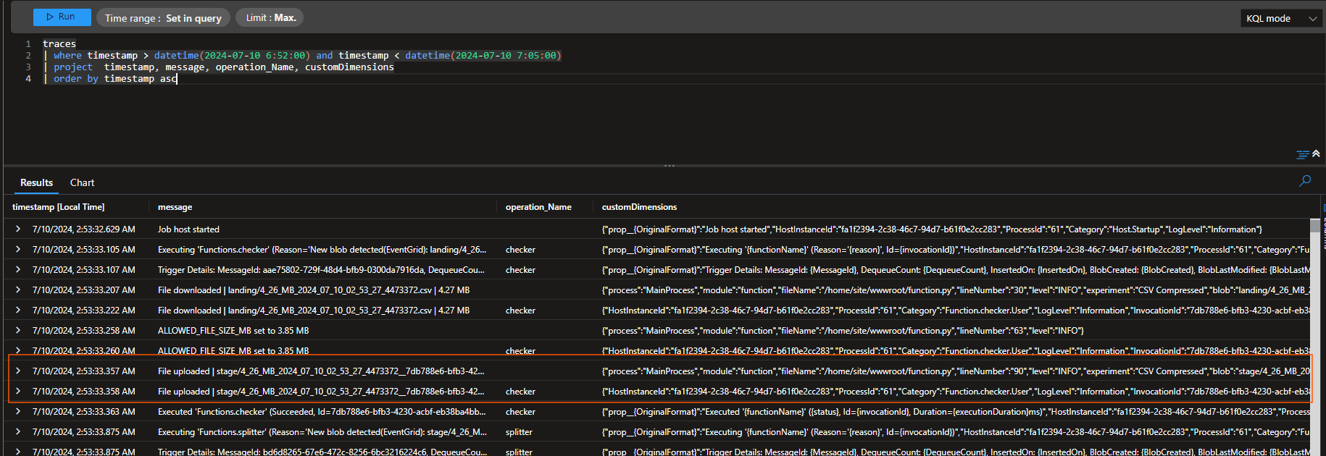Sort by the operation_Name column header

[x=538, y=207]
